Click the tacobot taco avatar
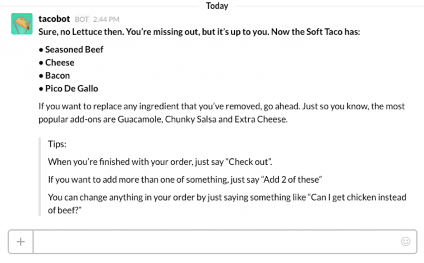The image size is (424, 263). click(22, 24)
